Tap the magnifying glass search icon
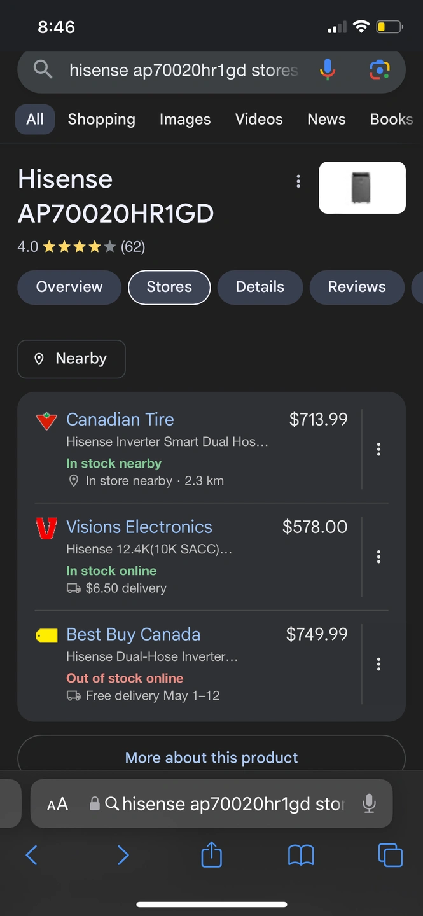This screenshot has width=423, height=916. pos(43,69)
